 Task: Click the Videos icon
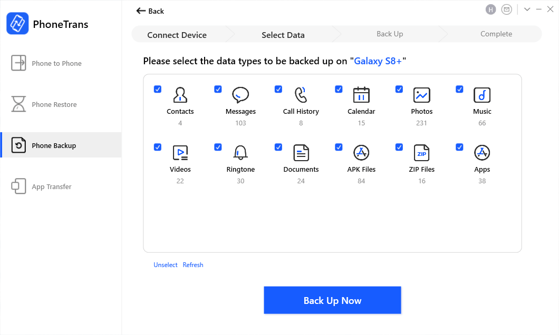(180, 153)
